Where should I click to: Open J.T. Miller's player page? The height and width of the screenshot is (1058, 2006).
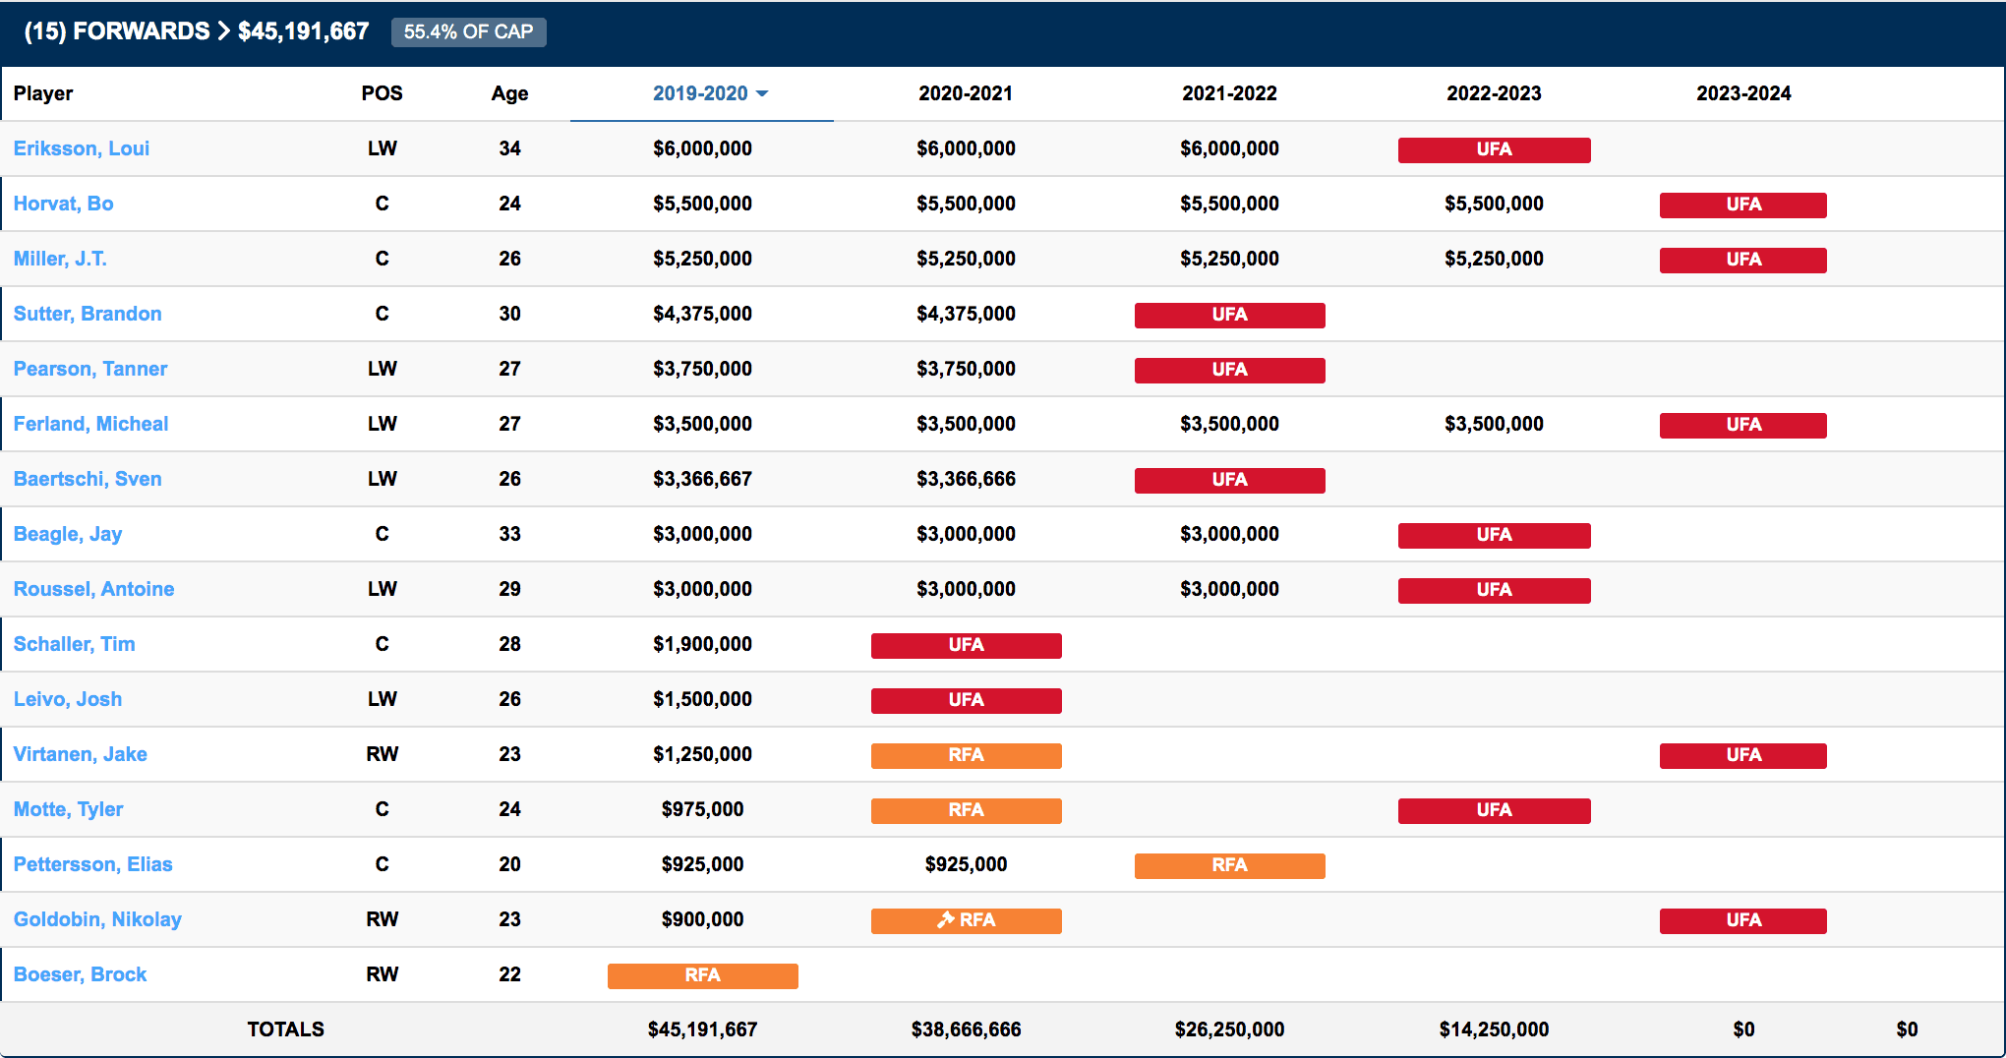(x=60, y=259)
